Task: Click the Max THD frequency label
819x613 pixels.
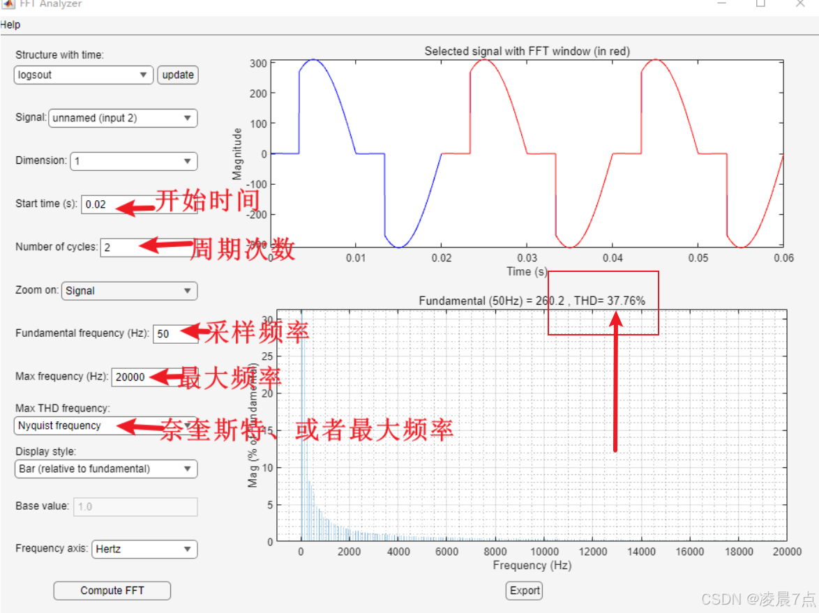Action: (63, 409)
